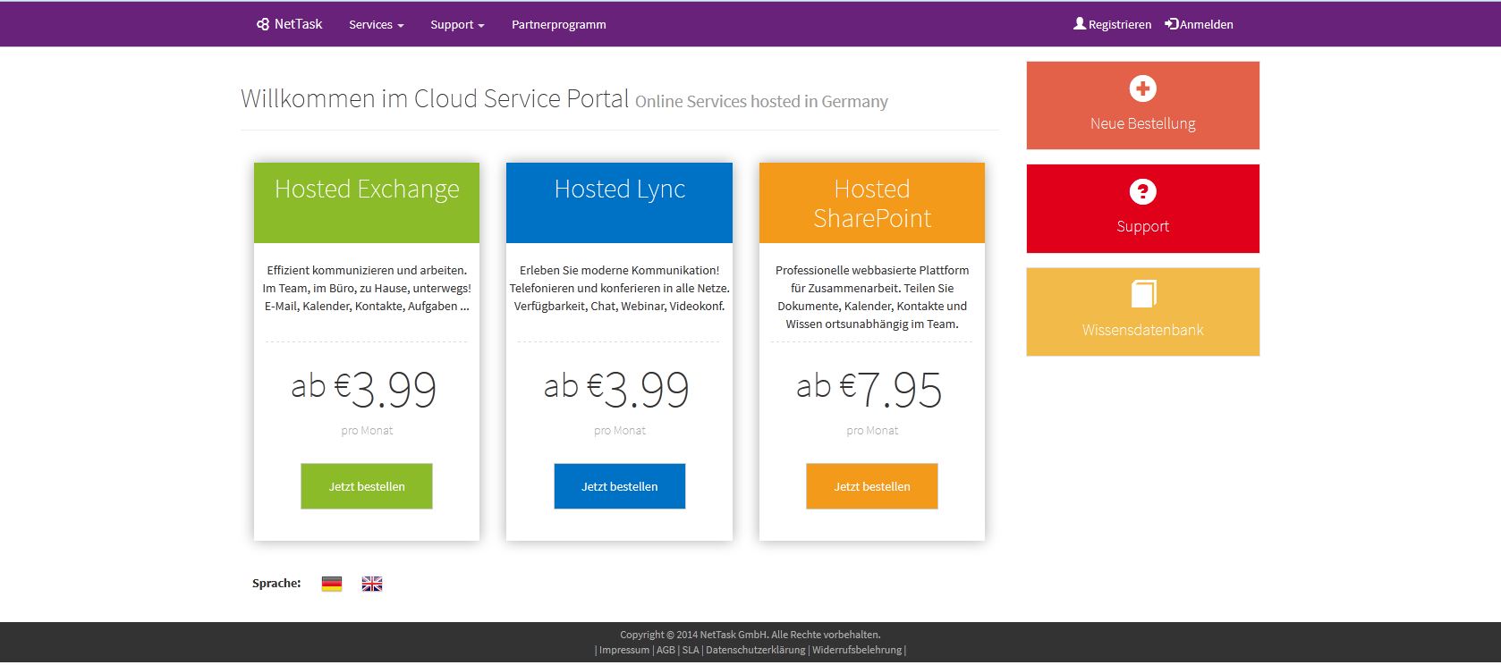Order Hosted Lync with blue Jetzt bestellen

point(620,486)
